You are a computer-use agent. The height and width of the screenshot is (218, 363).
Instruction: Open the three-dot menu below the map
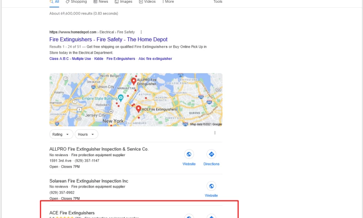(x=215, y=133)
